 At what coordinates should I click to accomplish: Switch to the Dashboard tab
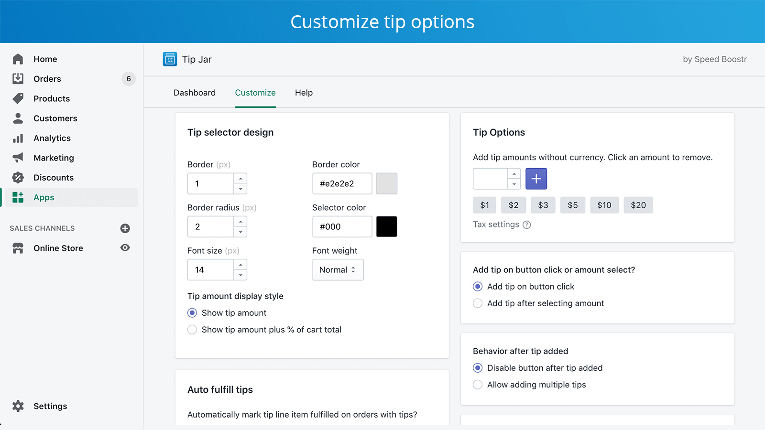[x=195, y=93]
